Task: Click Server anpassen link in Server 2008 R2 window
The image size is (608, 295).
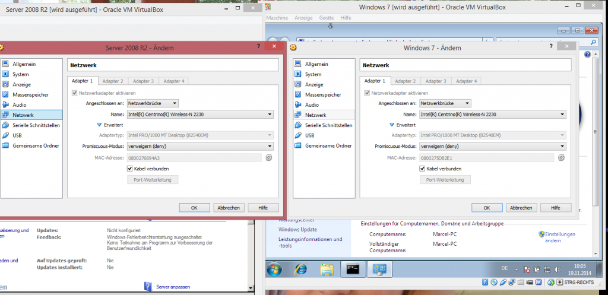Action: coord(173,287)
